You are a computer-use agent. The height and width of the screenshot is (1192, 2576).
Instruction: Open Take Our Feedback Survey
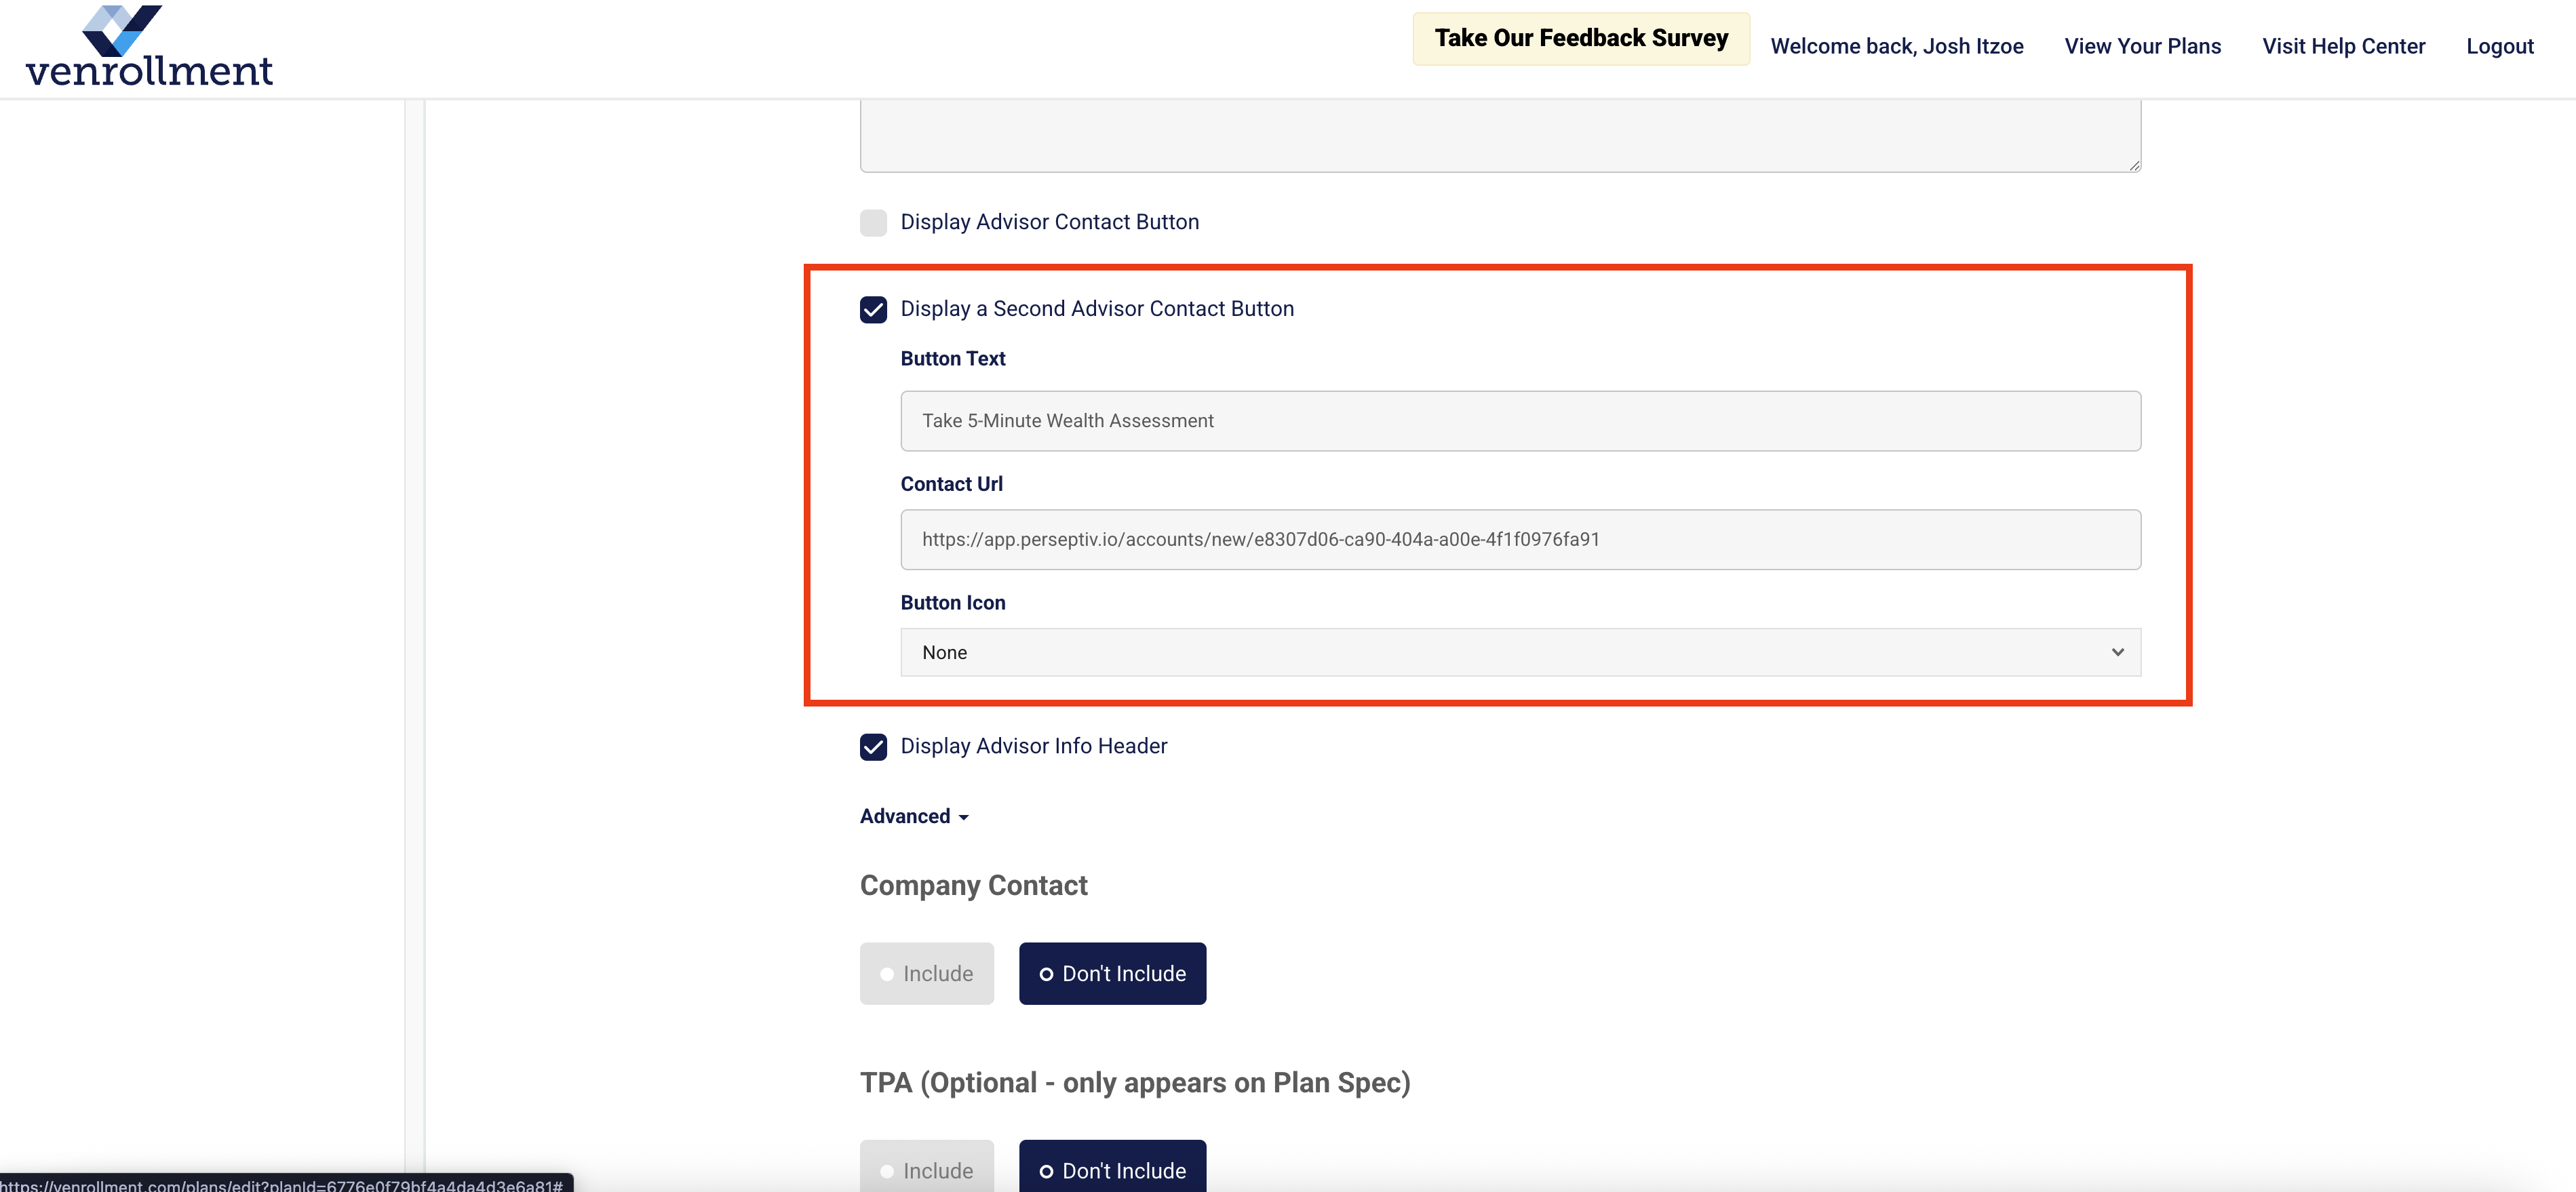pyautogui.click(x=1580, y=39)
